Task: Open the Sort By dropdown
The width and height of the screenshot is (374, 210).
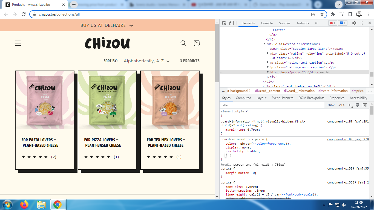Action: pos(146,61)
